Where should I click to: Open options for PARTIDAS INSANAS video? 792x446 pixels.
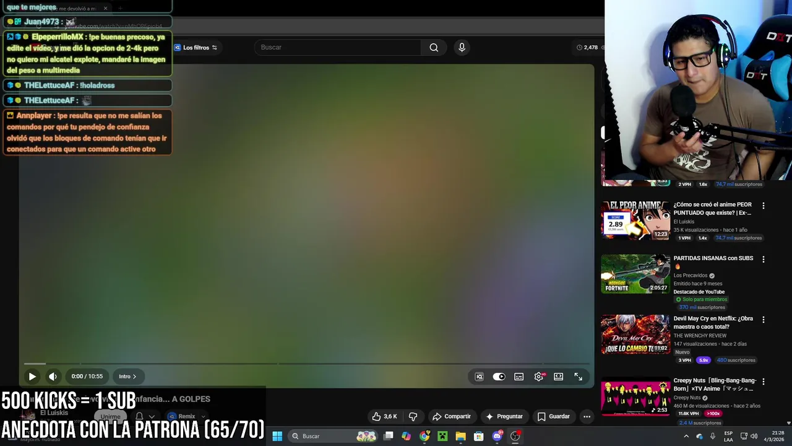click(763, 259)
